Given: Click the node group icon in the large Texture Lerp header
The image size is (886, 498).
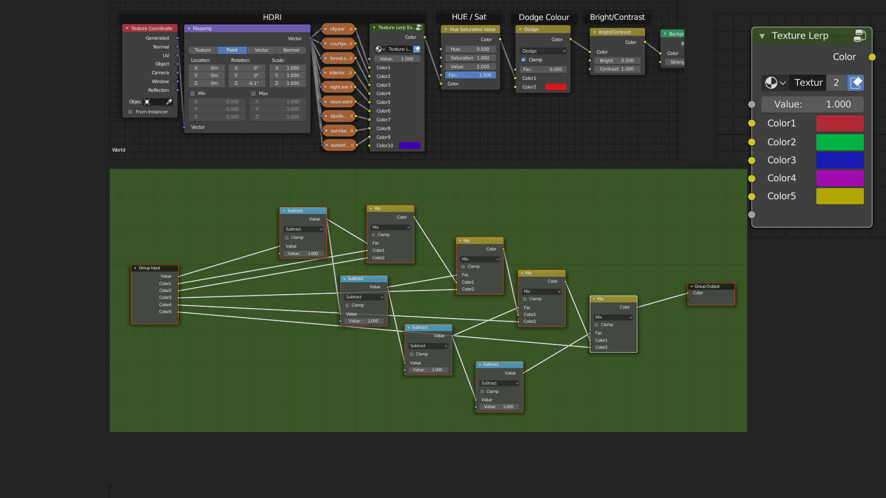Looking at the screenshot, I should point(860,36).
